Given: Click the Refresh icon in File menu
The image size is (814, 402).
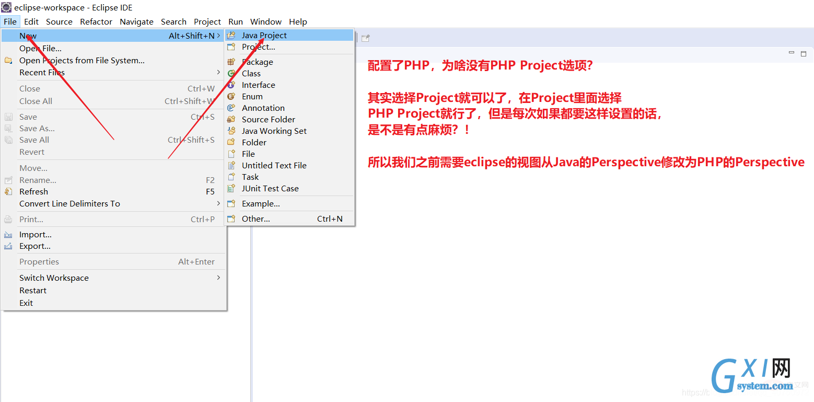Looking at the screenshot, I should (x=8, y=192).
